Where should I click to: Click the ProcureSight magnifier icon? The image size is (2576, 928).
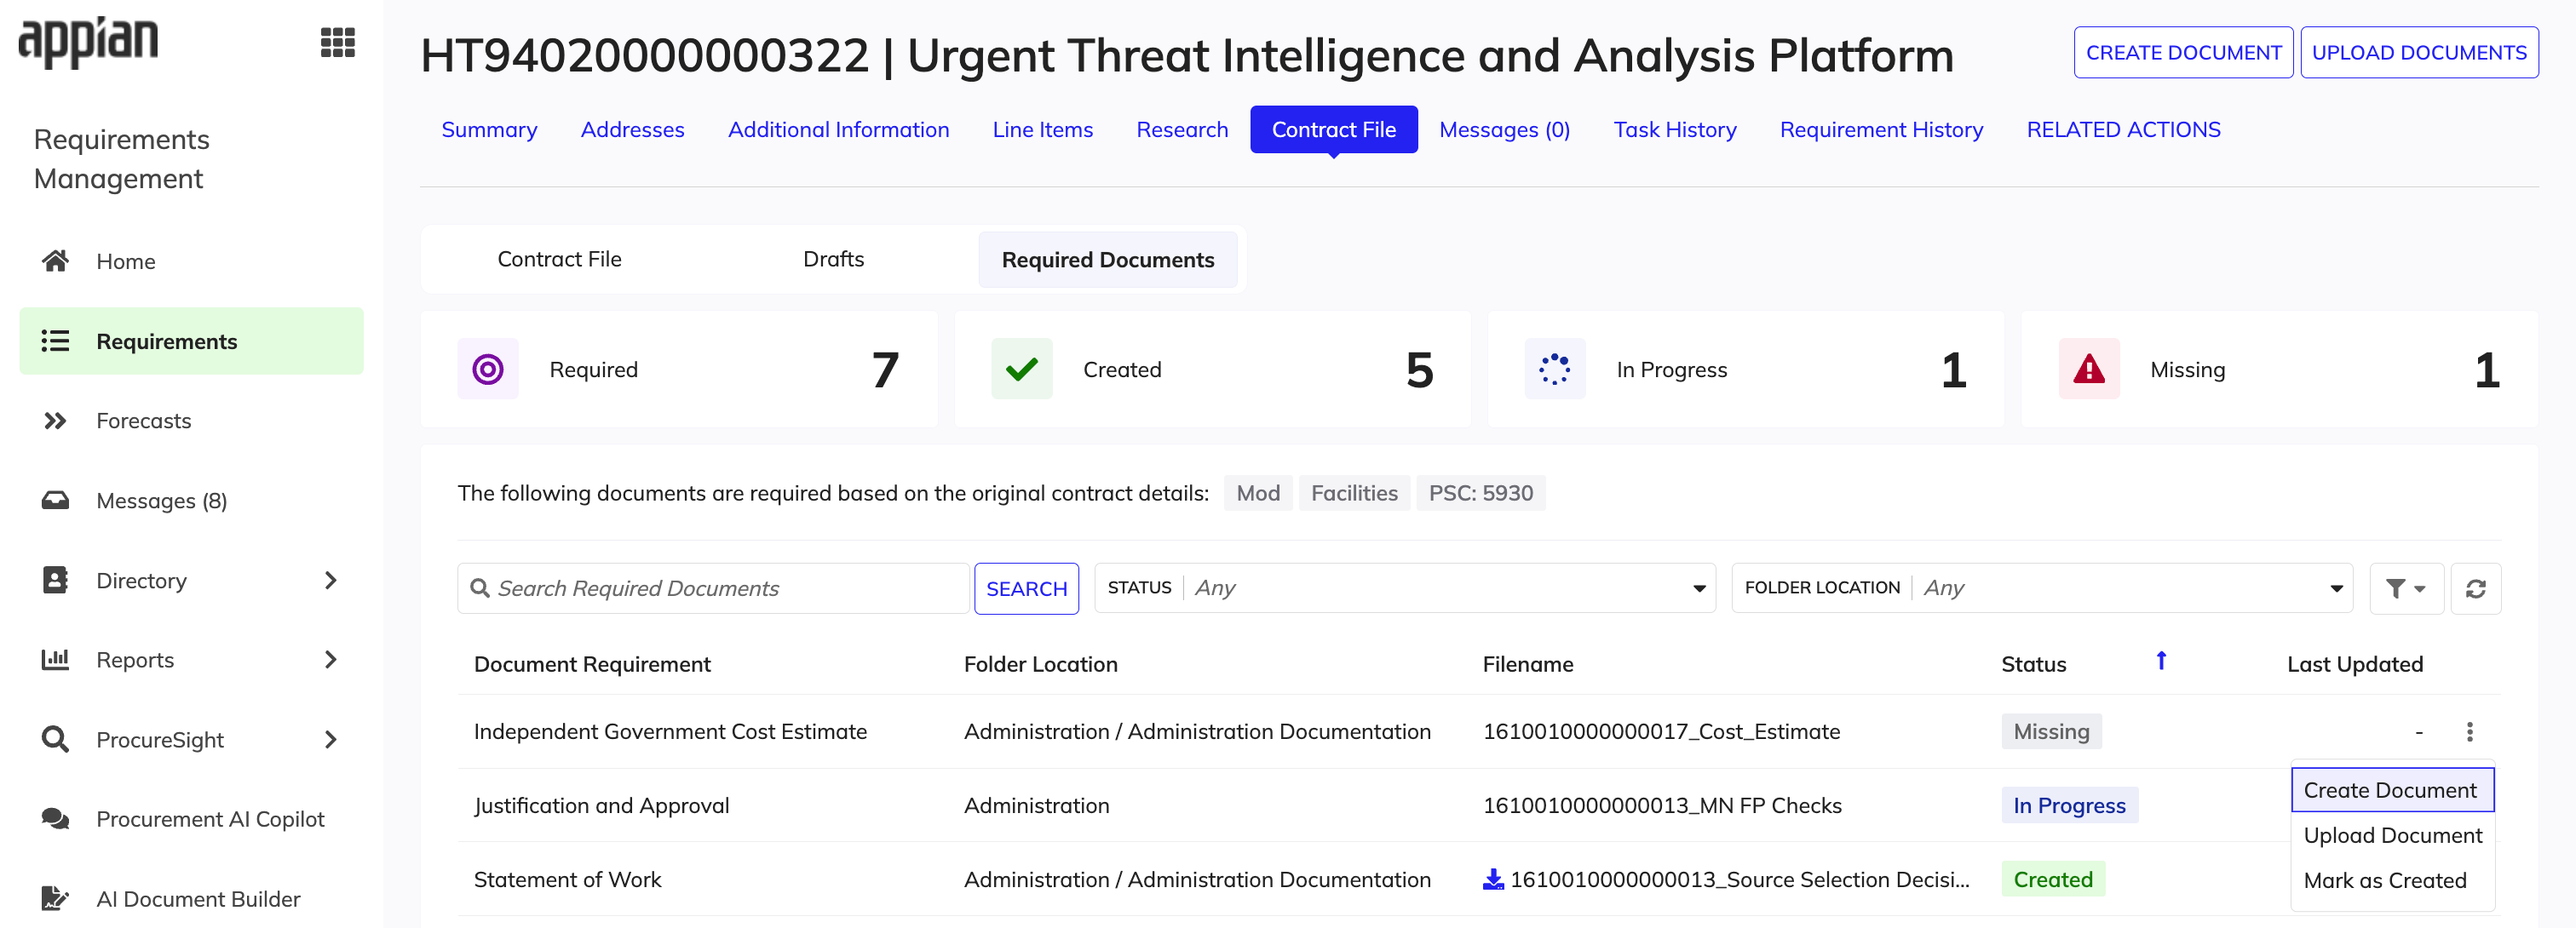click(55, 739)
